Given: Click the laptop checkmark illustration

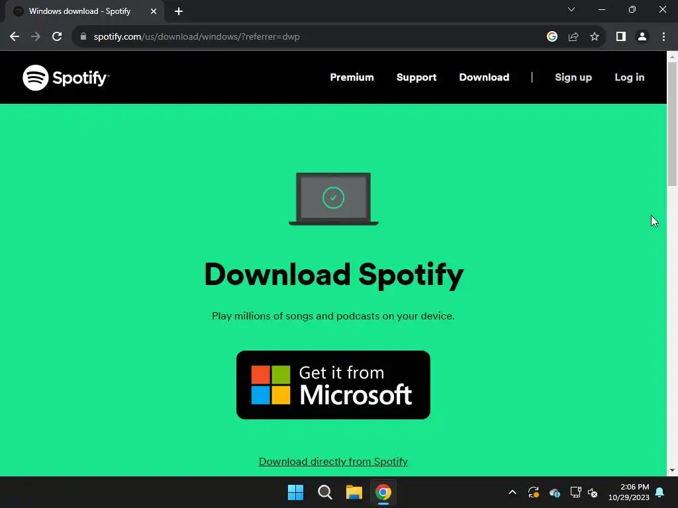Looking at the screenshot, I should pyautogui.click(x=334, y=198).
